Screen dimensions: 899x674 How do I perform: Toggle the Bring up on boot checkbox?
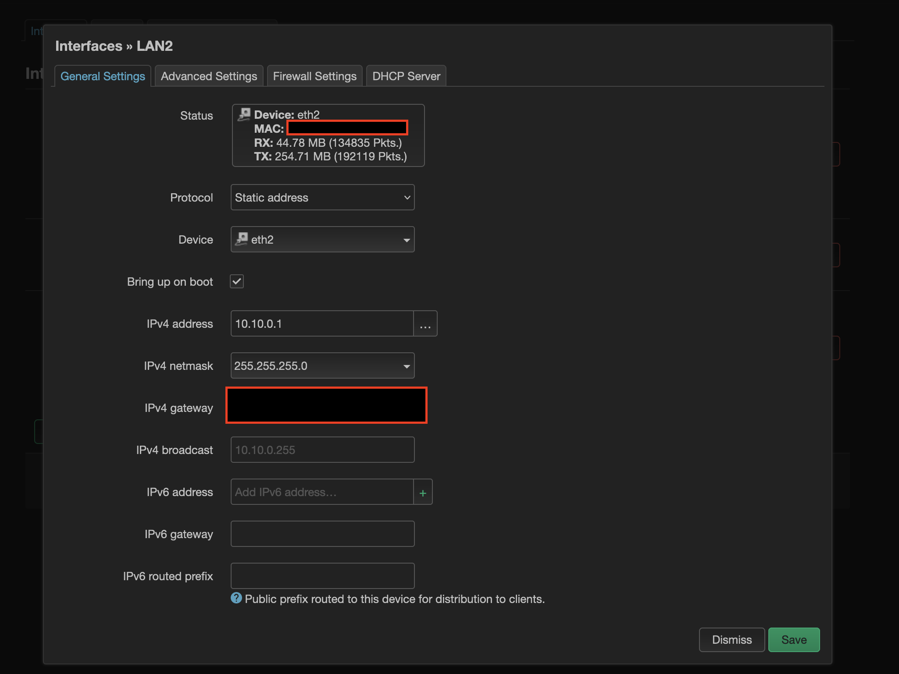pos(236,282)
